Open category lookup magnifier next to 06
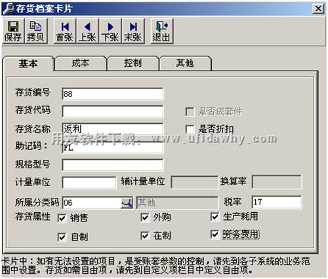 tap(127, 203)
